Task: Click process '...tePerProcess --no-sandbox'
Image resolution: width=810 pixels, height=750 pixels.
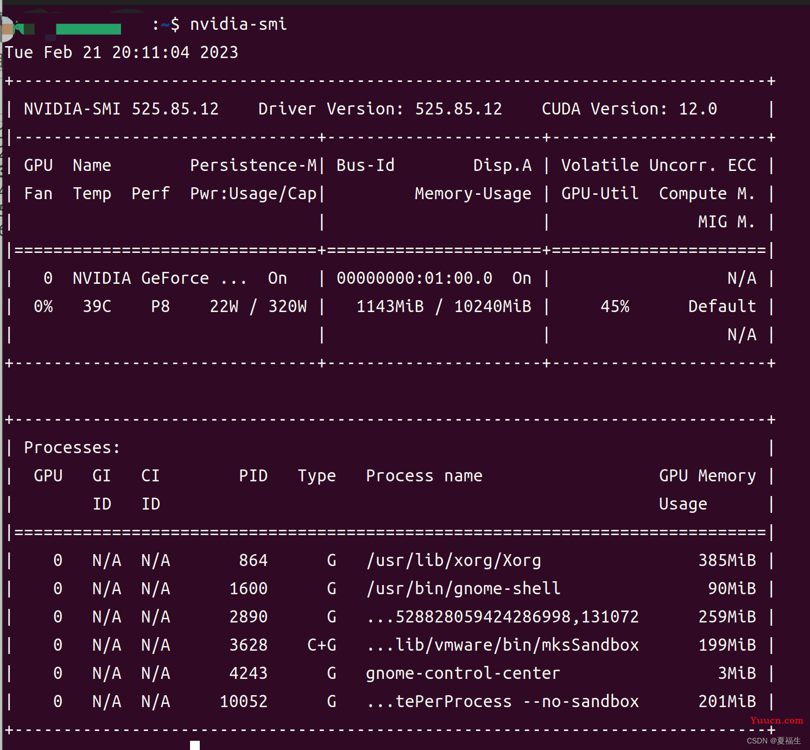Action: pos(502,701)
